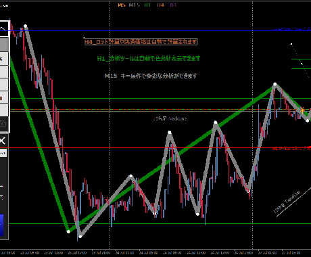This screenshot has width=311, height=257.
Task: Collapse the side panel with chevron-up button
Action: tap(3, 28)
